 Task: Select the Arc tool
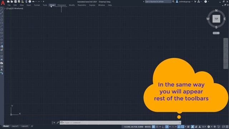1,26
